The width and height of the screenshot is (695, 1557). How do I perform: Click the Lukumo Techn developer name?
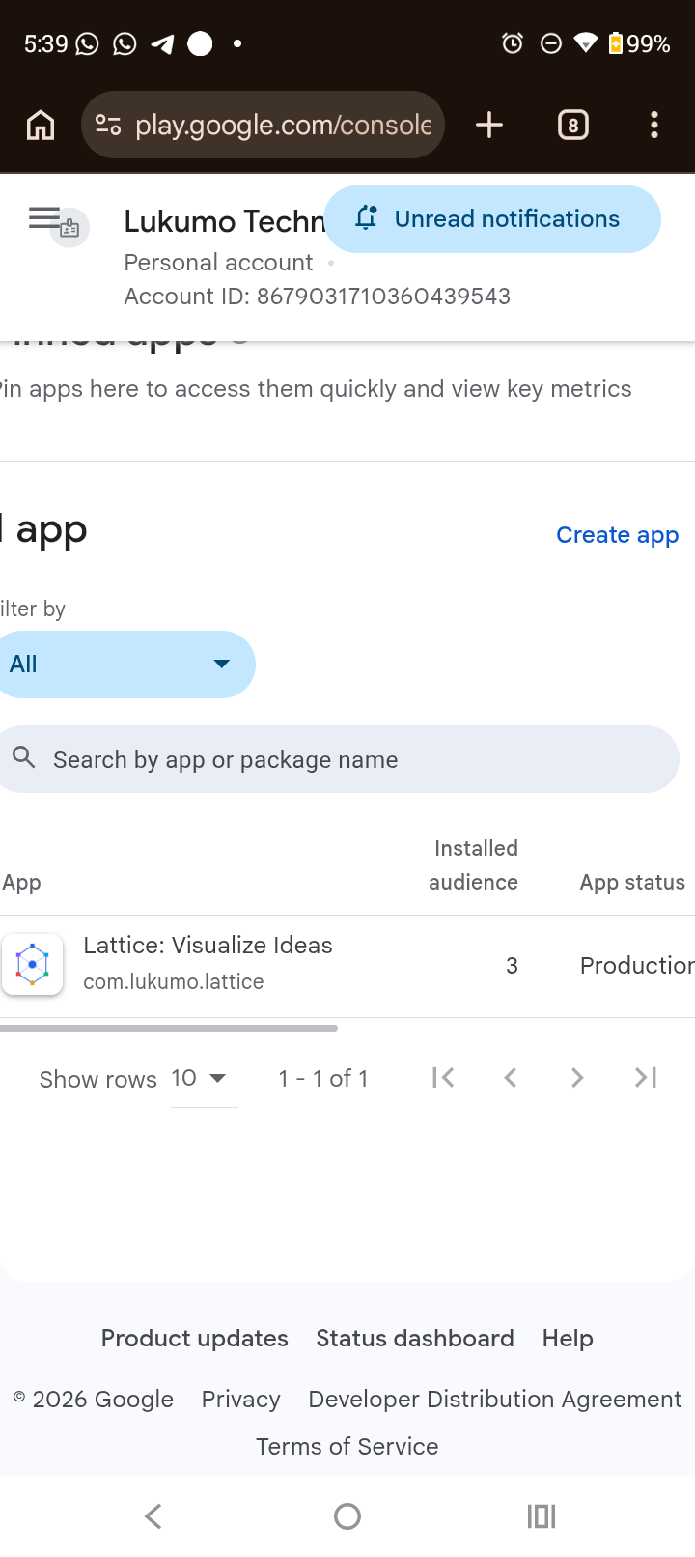(x=224, y=221)
